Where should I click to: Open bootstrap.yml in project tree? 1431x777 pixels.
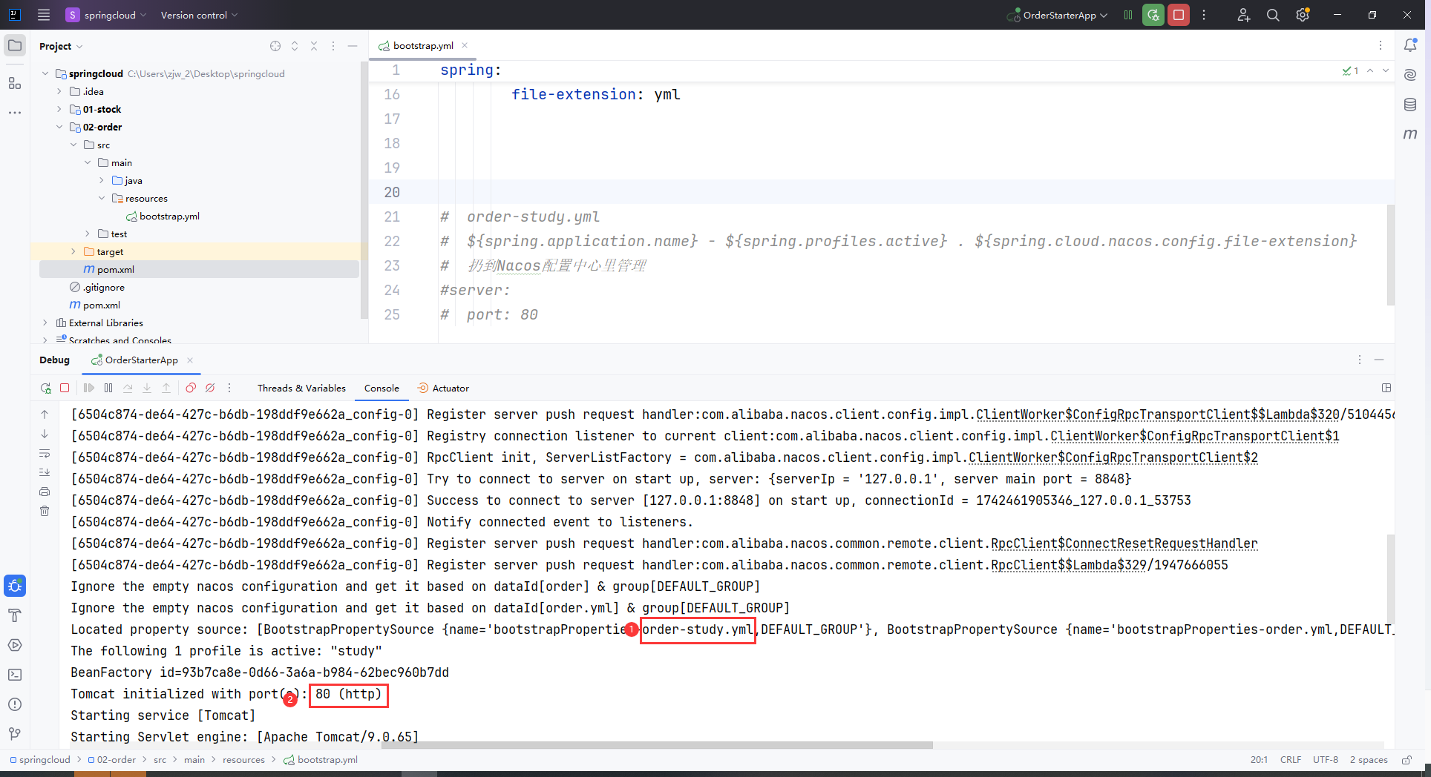(x=169, y=216)
